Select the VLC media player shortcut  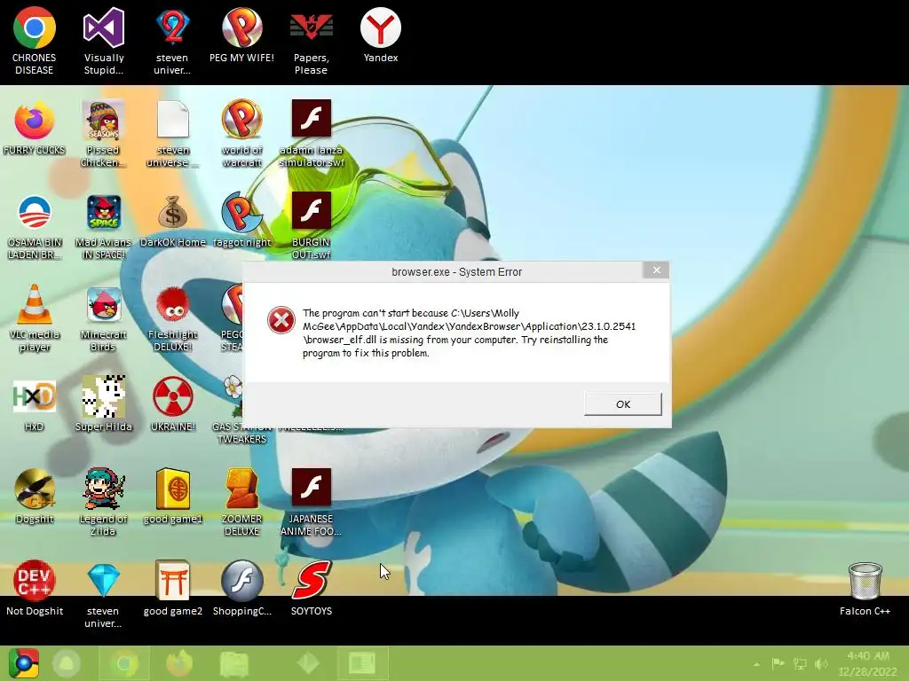[35, 318]
